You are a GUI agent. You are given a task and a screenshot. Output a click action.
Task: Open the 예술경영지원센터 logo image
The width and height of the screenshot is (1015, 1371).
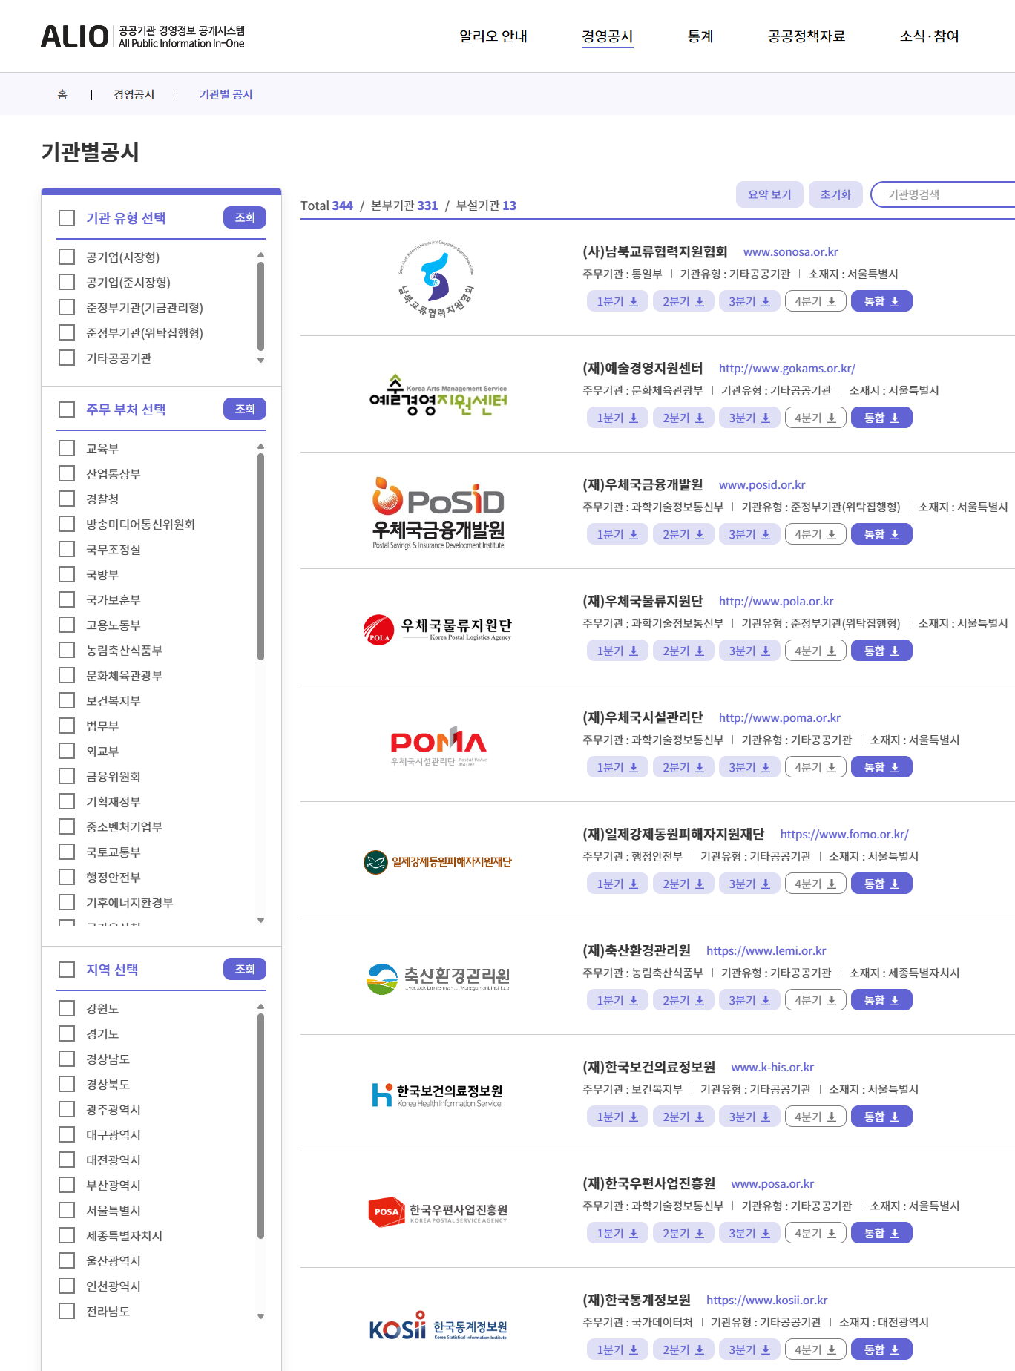tap(438, 395)
